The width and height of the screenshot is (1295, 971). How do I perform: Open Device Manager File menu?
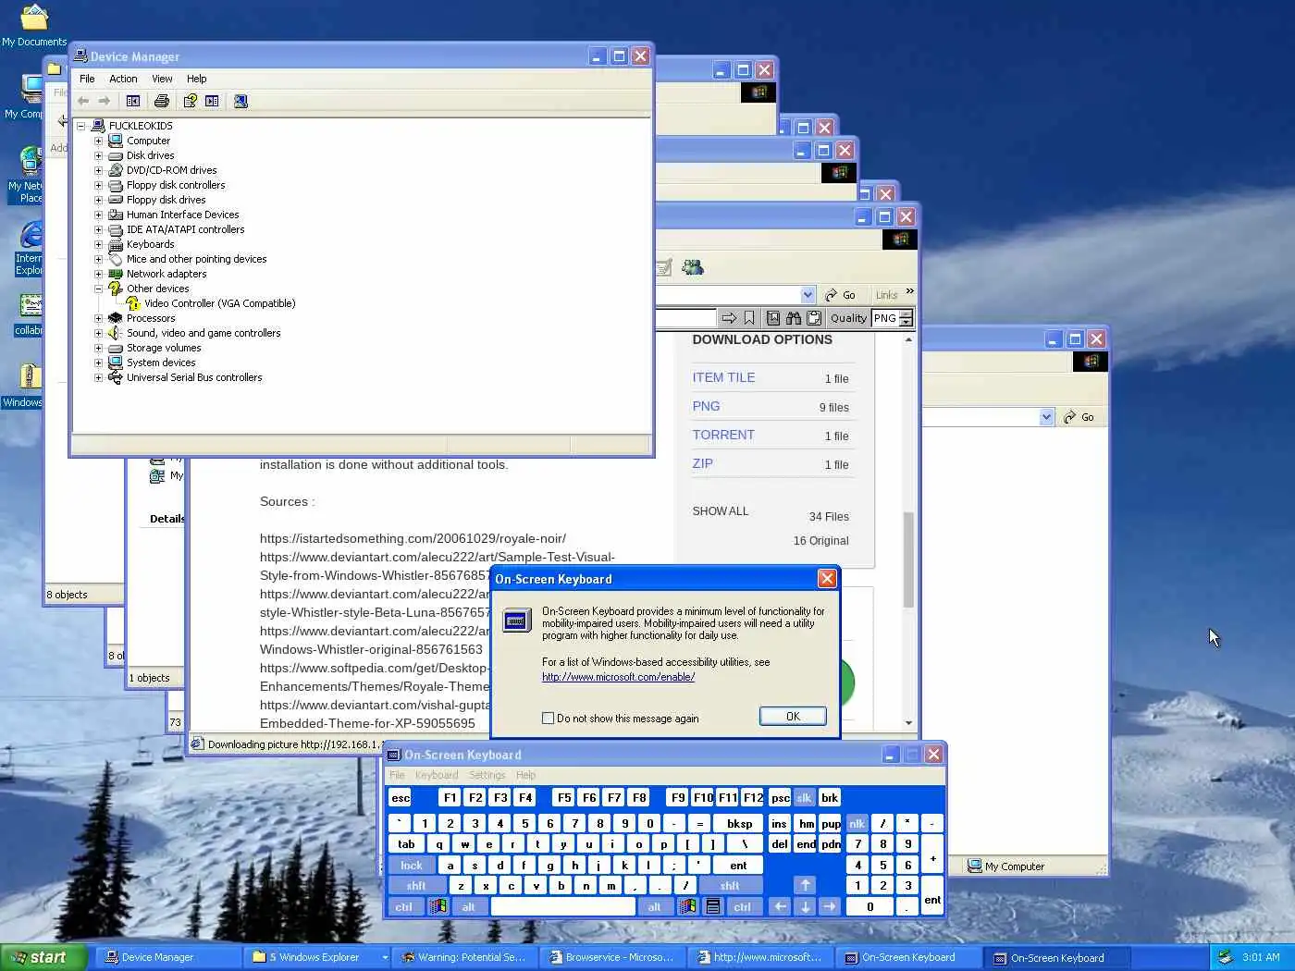87,79
